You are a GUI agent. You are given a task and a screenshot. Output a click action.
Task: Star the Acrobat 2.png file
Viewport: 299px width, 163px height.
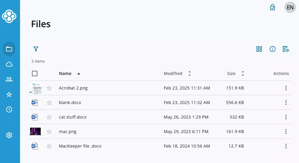[49, 88]
